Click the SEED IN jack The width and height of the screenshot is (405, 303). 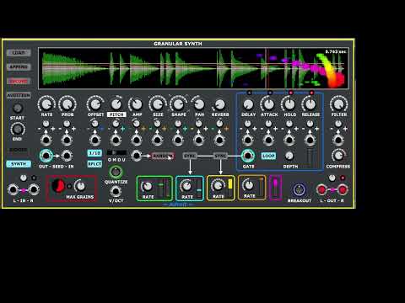pyautogui.click(x=67, y=156)
